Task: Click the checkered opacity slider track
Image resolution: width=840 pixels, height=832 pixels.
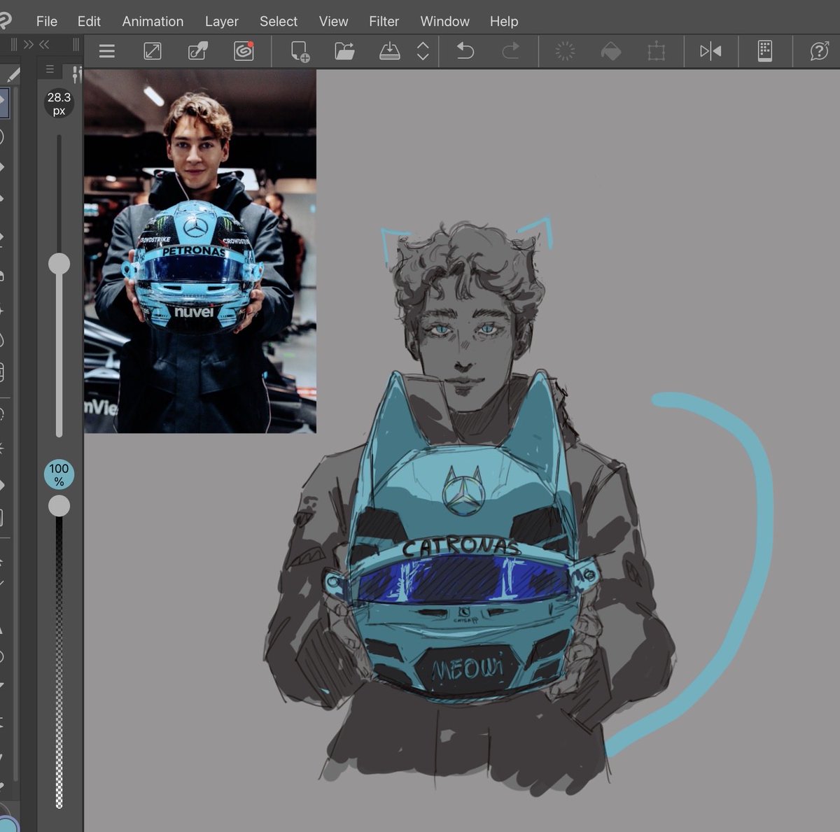Action: pos(59,661)
